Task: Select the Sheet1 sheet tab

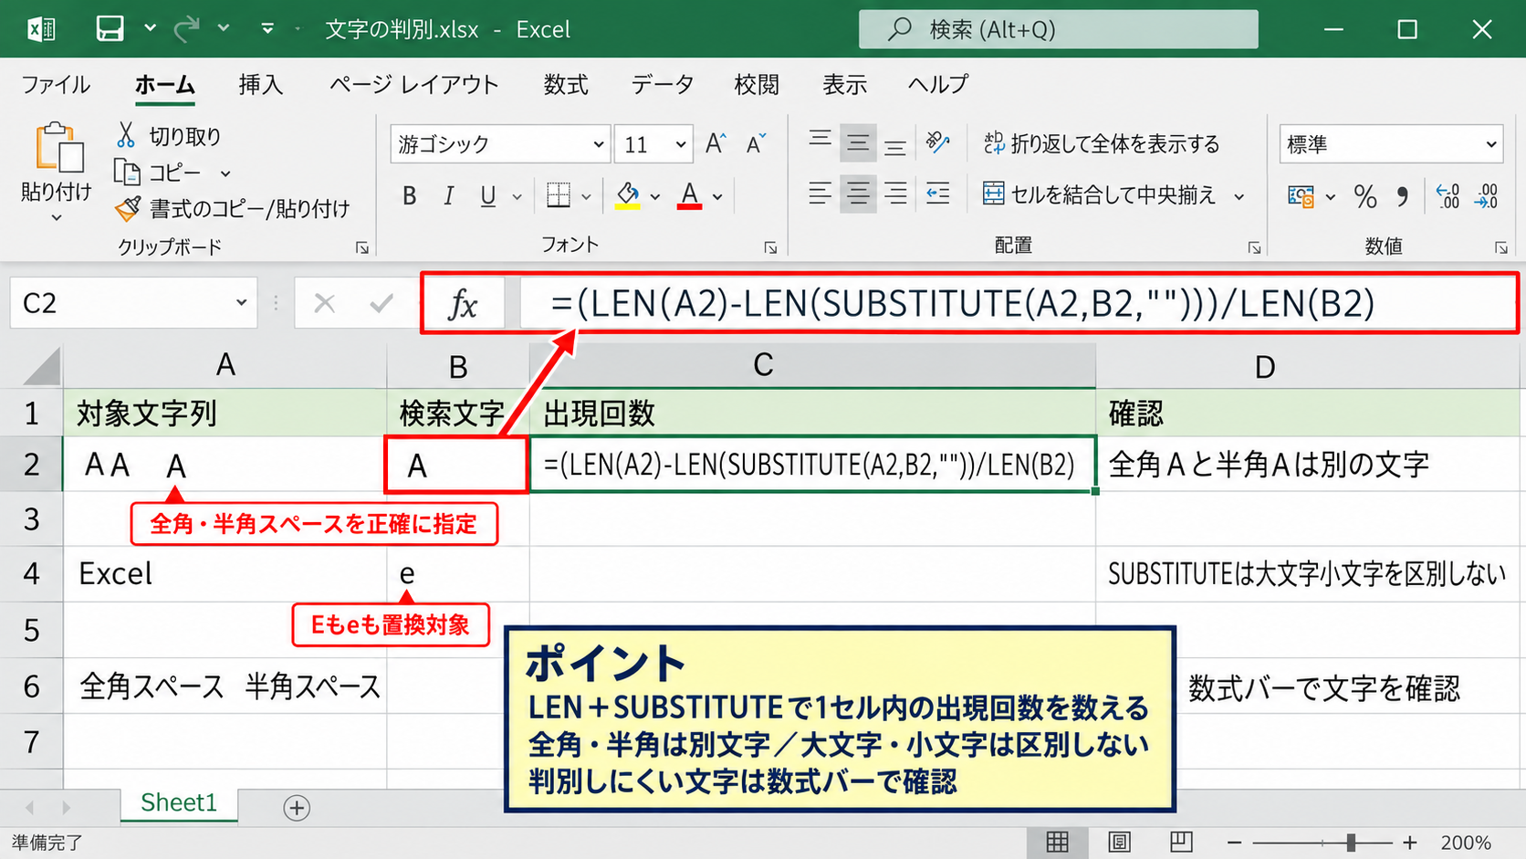Action: coord(179,802)
